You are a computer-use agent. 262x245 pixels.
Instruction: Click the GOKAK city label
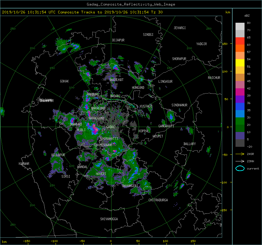point(65,81)
